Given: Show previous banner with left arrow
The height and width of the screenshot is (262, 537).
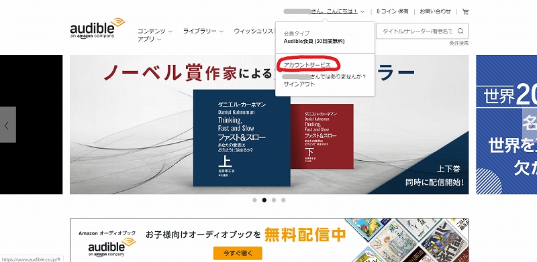Looking at the screenshot, I should (x=8, y=125).
